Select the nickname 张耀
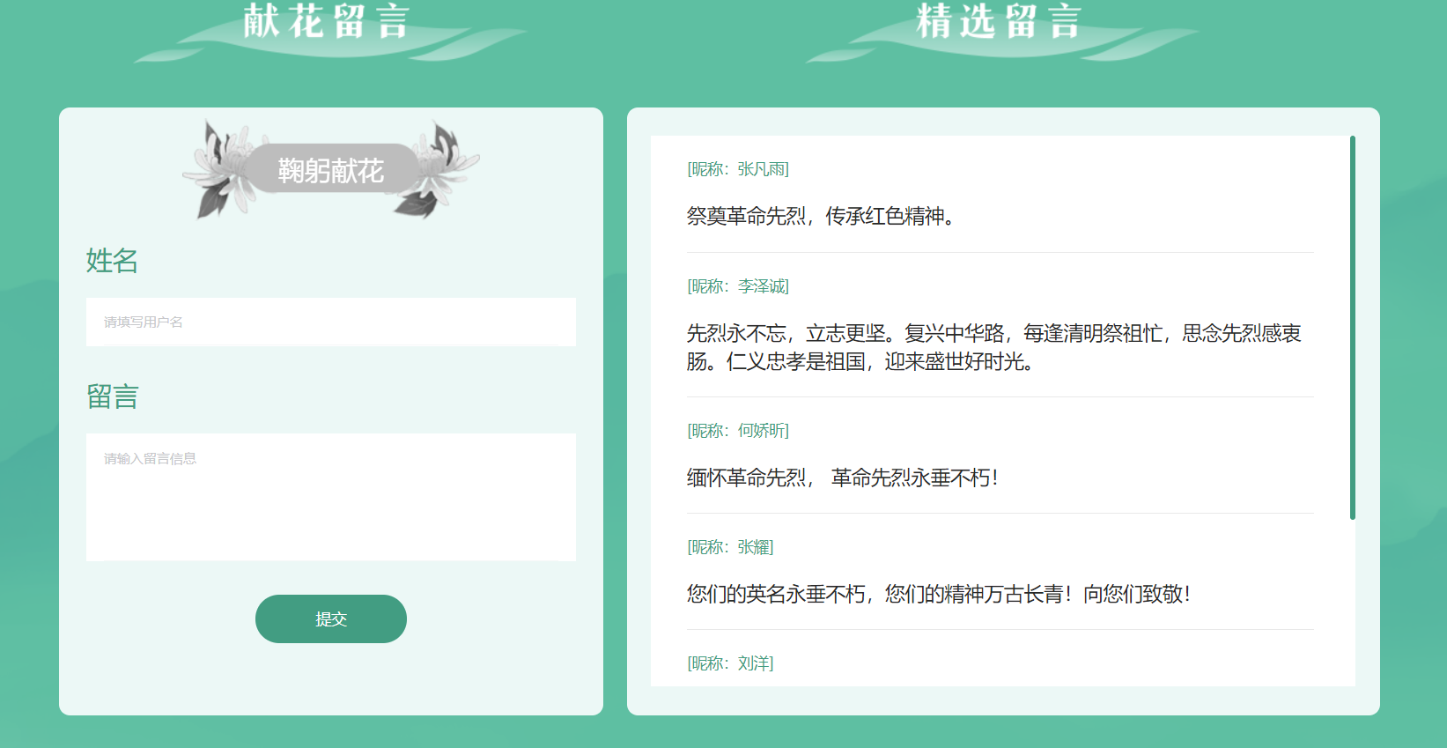 755,547
